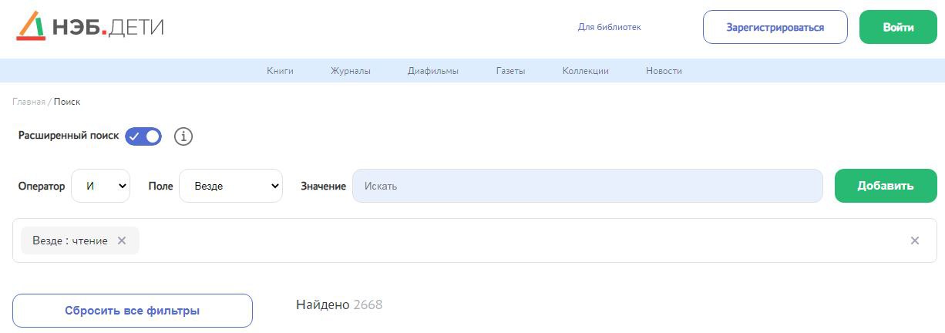Clear all filter chips with right X
The height and width of the screenshot is (333, 945).
(x=915, y=240)
